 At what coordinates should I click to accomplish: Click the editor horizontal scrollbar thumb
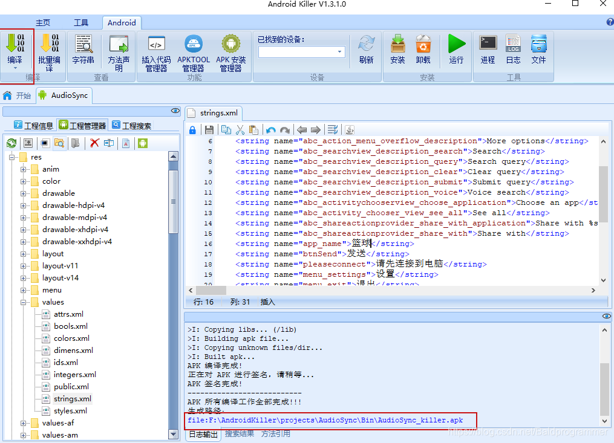point(211,290)
